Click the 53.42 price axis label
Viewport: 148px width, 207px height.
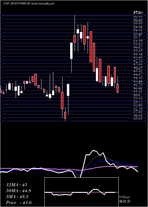coord(138,34)
